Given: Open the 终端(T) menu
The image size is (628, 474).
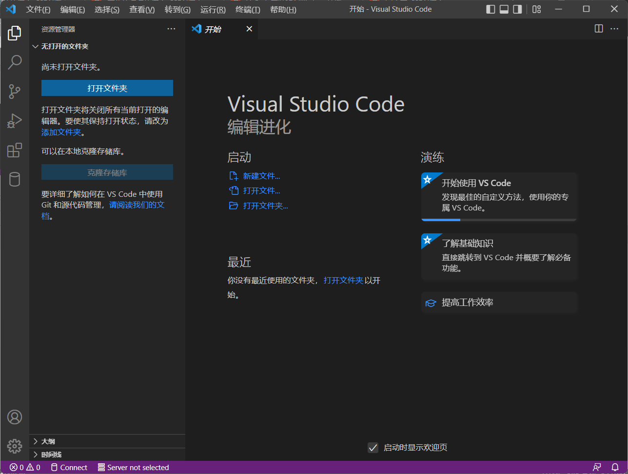Looking at the screenshot, I should pyautogui.click(x=248, y=10).
